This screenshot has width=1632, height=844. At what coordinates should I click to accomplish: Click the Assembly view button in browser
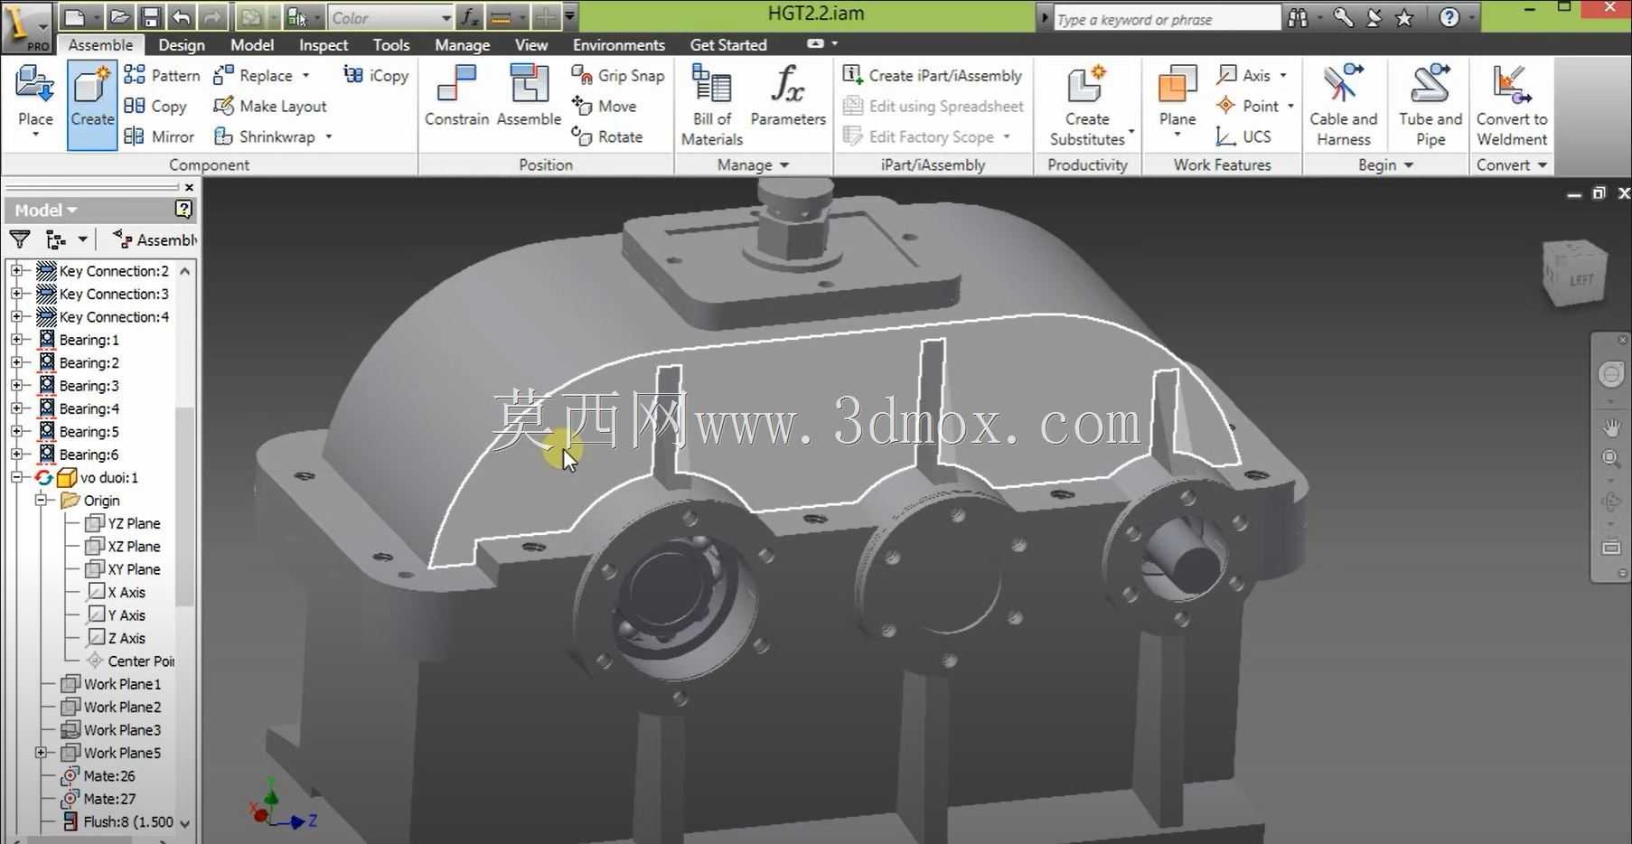pyautogui.click(x=155, y=239)
